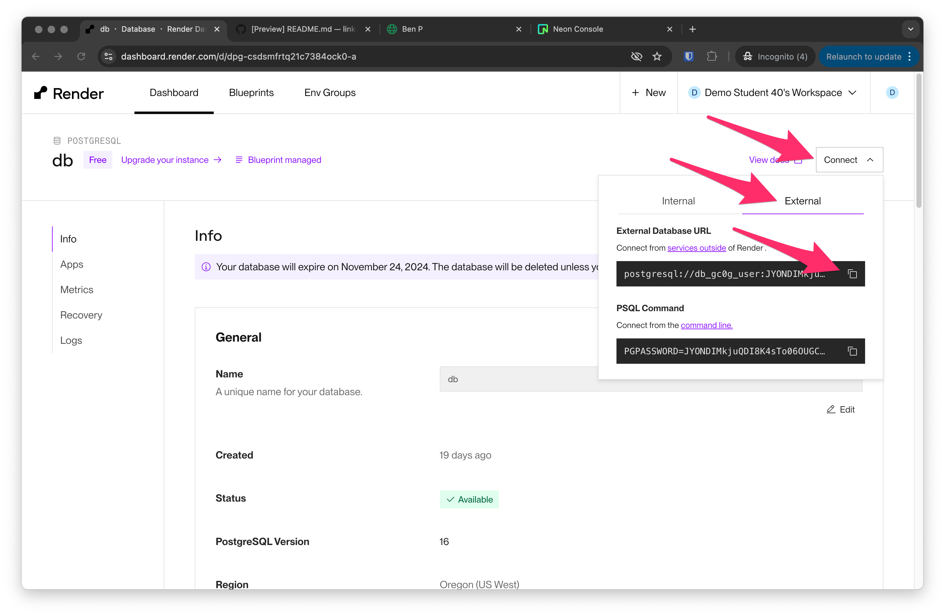Open the Env Groups nav item
The image size is (945, 616).
point(330,93)
